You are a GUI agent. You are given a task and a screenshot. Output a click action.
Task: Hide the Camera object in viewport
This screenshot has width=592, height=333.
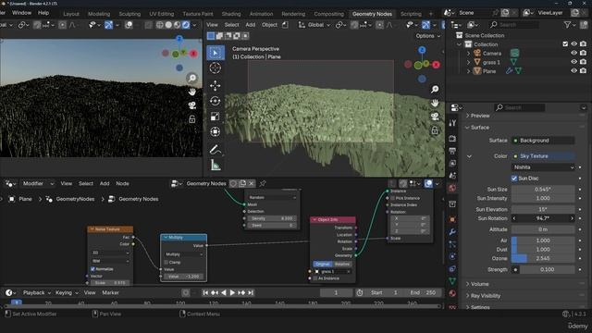(x=573, y=54)
